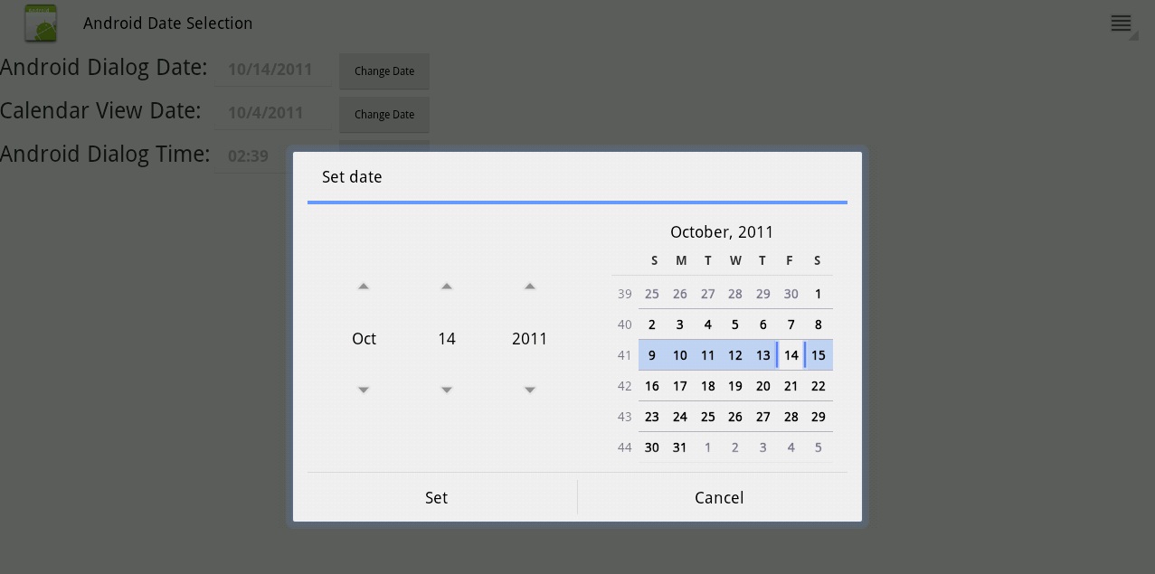Open the overflow menu icon
1155x574 pixels.
click(x=1120, y=23)
